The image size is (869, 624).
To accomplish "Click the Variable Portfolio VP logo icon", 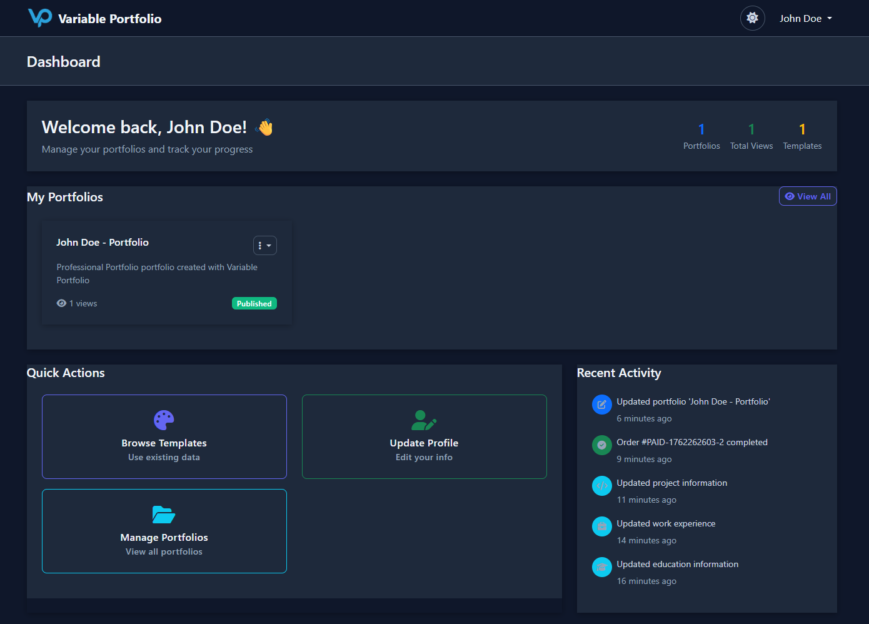I will [x=40, y=18].
